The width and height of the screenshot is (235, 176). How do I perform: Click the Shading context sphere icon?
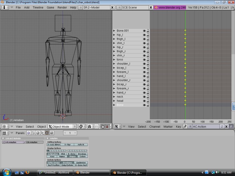coord(38,133)
